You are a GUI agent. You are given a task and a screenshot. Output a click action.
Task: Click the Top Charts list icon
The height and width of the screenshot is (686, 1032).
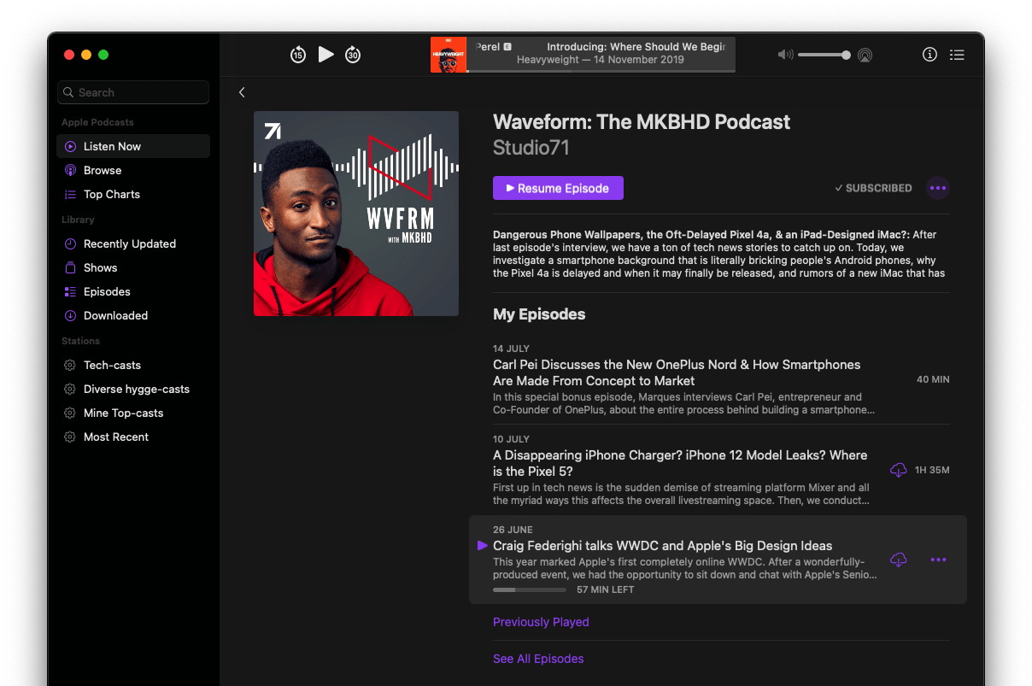pos(70,195)
